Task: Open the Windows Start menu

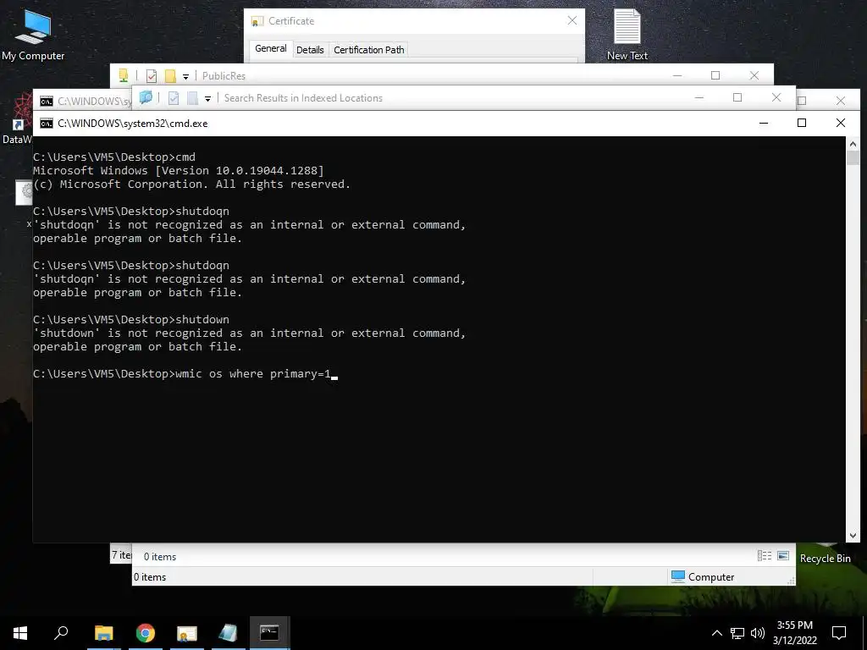Action: coord(20,633)
